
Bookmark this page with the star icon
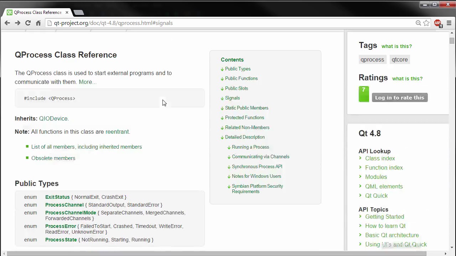[x=426, y=23]
